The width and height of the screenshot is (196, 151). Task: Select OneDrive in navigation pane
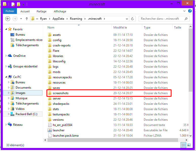click(17, 56)
